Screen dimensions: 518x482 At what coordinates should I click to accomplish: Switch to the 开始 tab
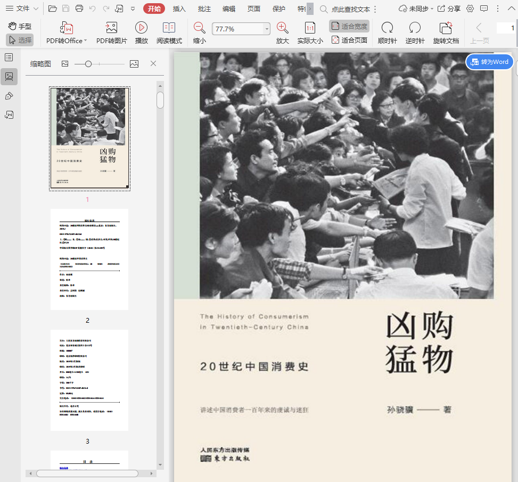pos(154,9)
